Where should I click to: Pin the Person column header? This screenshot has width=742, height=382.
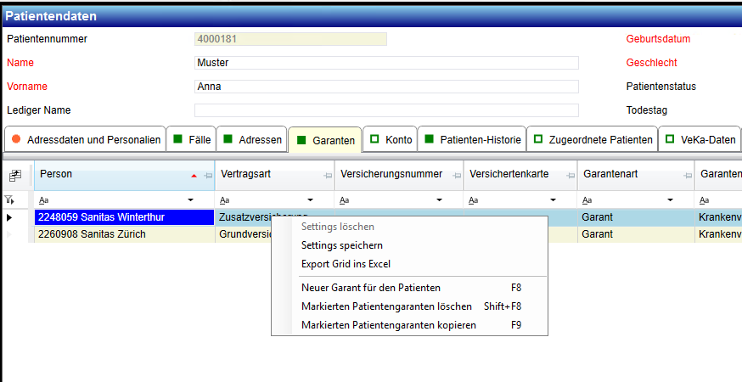207,176
